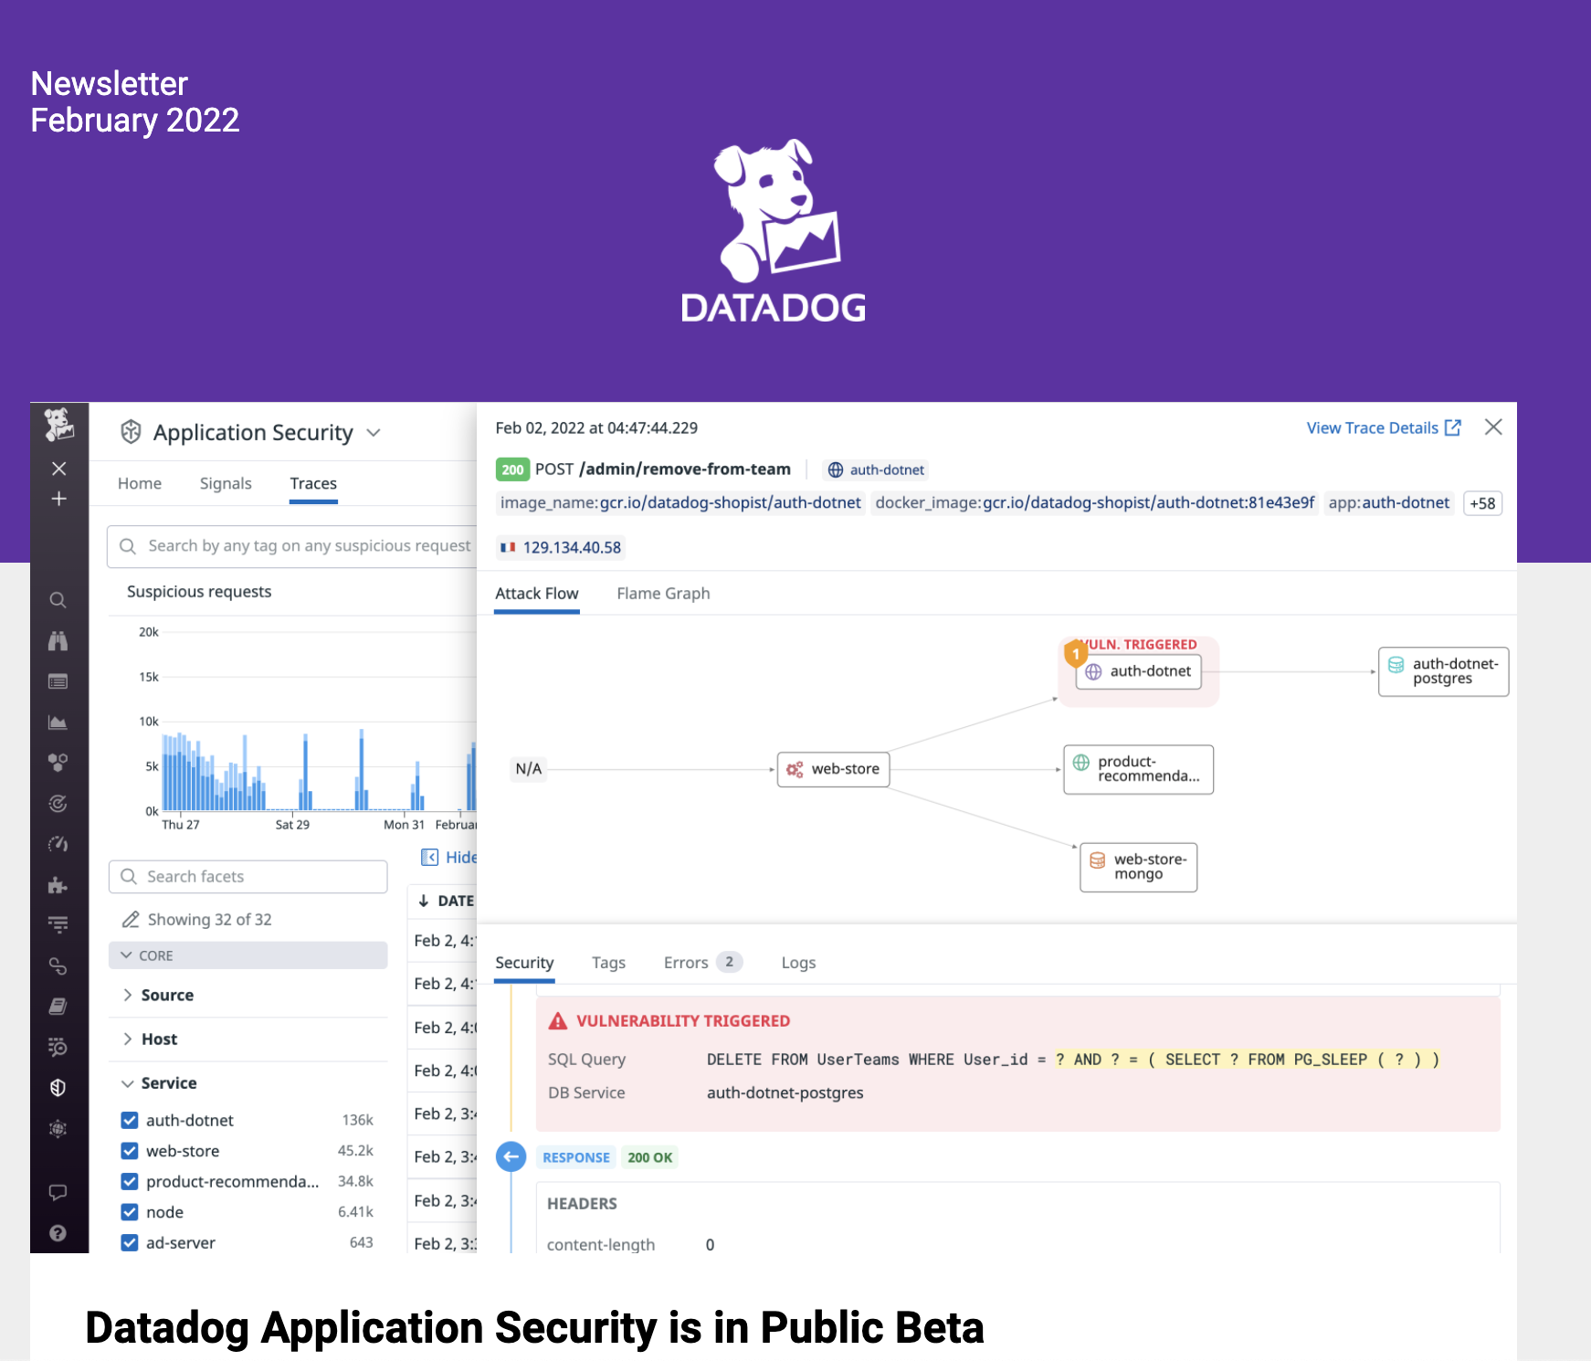Viewport: 1591px width, 1361px height.
Task: Open the Logs search list icon in sidebar
Action: [58, 1047]
